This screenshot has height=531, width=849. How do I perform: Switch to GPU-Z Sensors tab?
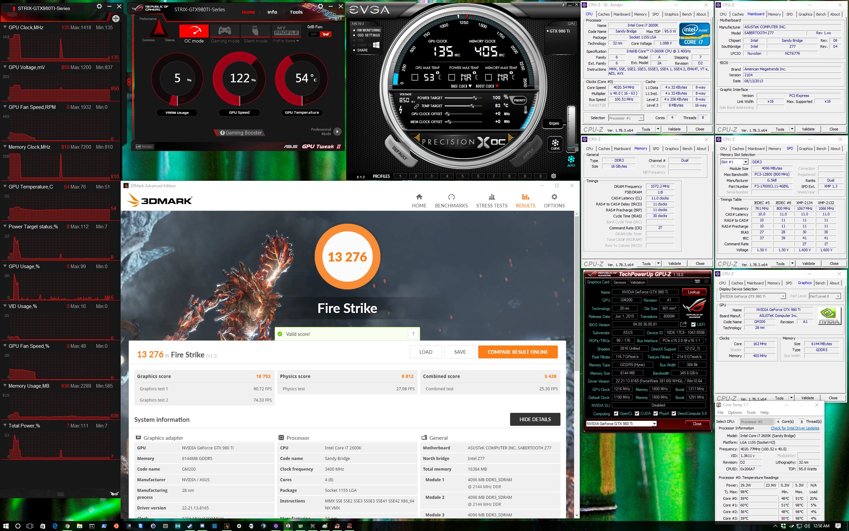click(620, 282)
